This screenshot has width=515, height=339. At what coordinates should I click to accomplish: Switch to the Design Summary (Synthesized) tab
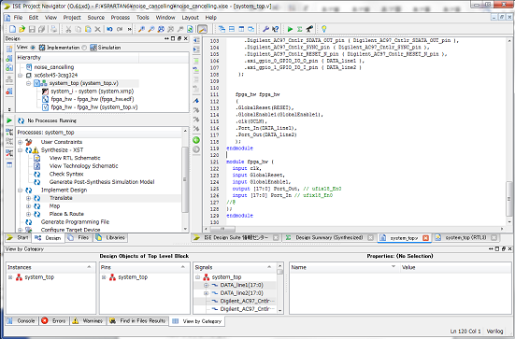[x=328, y=237]
